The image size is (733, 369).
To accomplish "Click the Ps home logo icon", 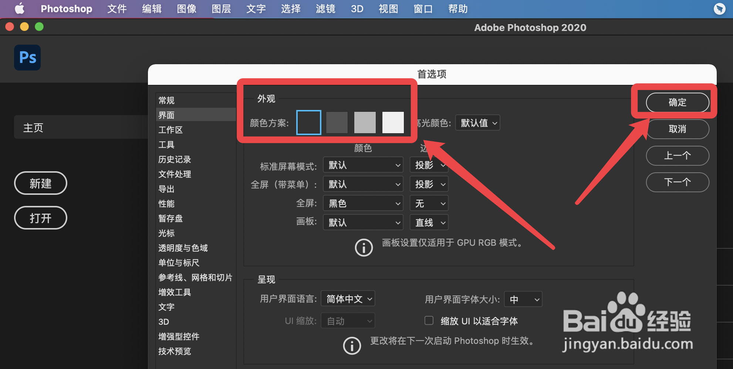I will click(27, 58).
